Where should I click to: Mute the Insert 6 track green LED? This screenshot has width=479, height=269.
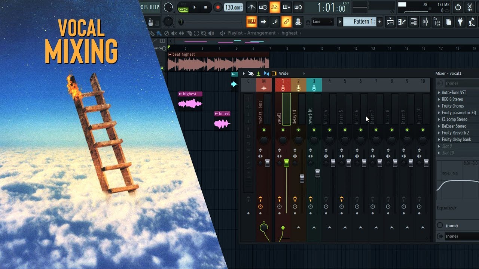pos(361,130)
